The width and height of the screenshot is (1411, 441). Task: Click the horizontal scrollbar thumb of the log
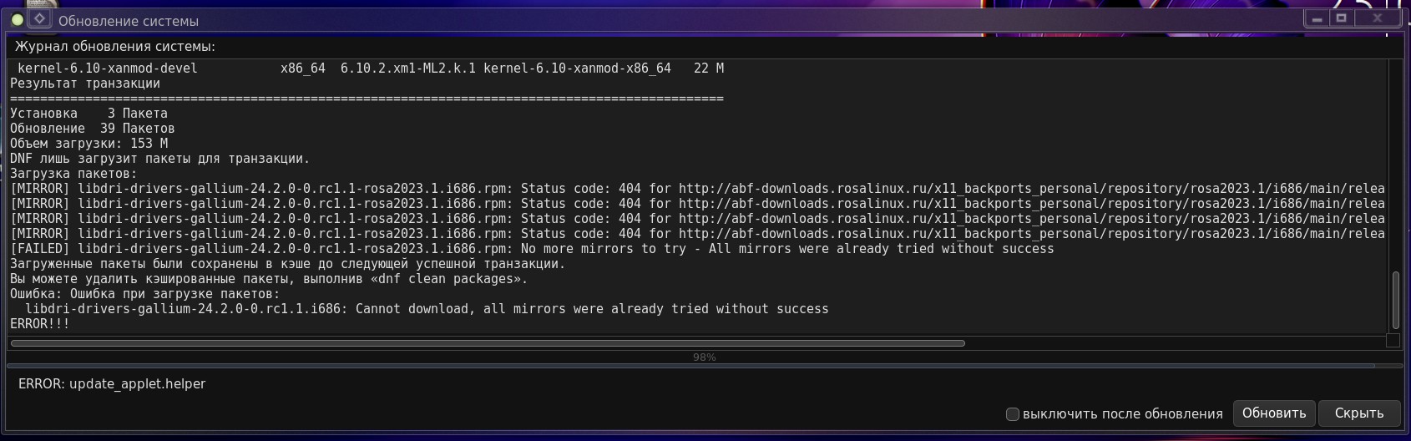488,343
